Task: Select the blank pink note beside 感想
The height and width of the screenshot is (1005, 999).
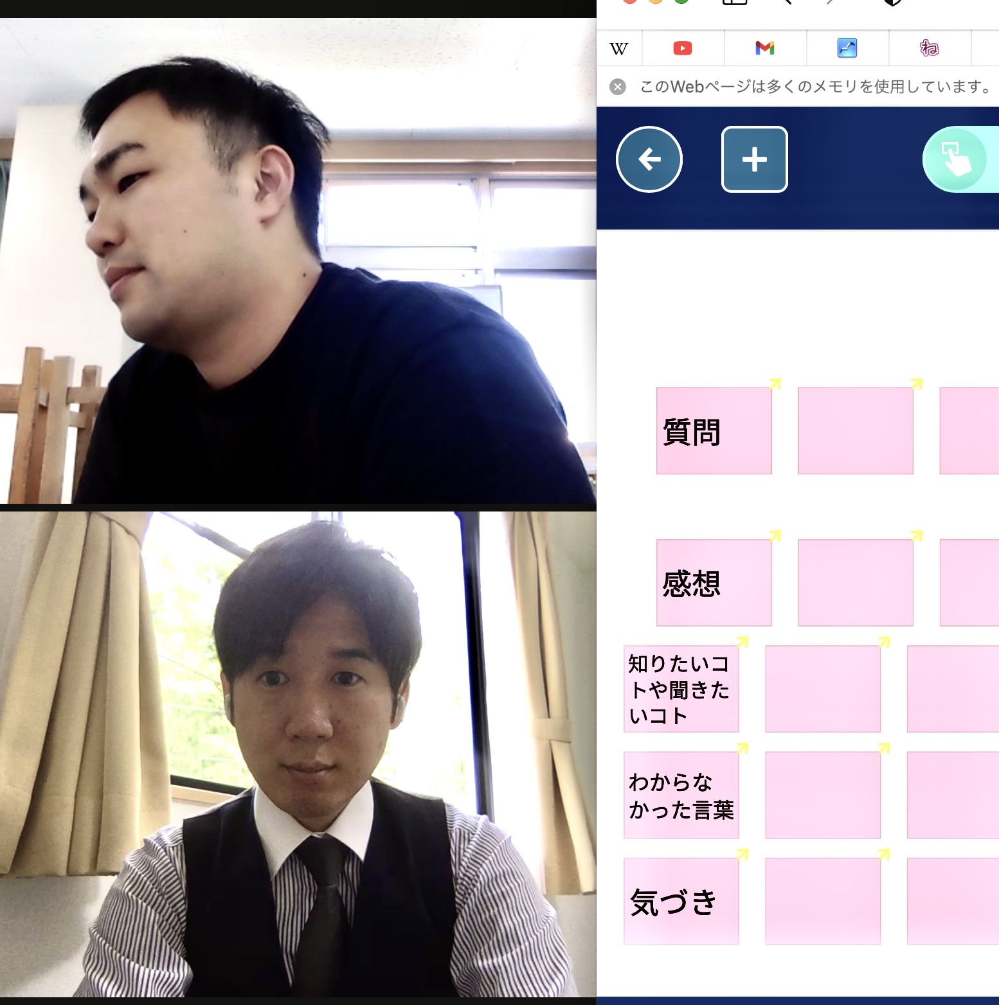Action: click(x=856, y=582)
